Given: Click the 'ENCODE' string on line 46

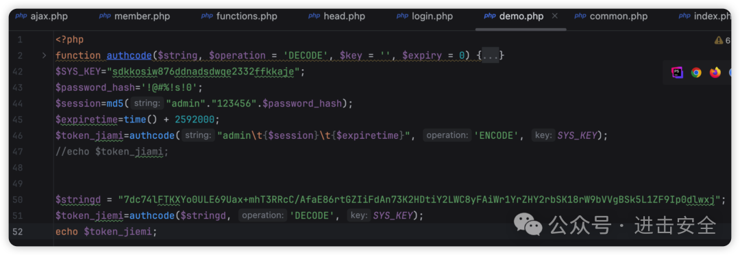Looking at the screenshot, I should (497, 136).
